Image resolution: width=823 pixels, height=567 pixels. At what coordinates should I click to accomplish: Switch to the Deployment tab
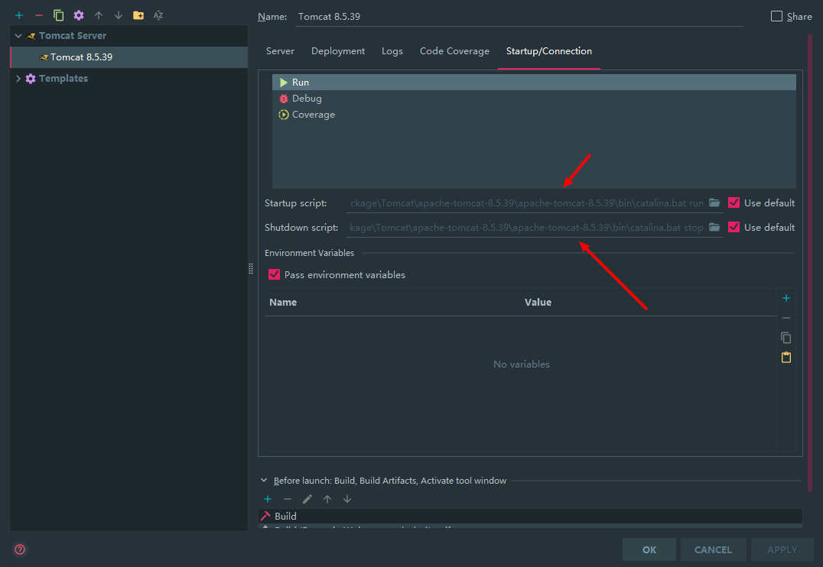pyautogui.click(x=338, y=51)
